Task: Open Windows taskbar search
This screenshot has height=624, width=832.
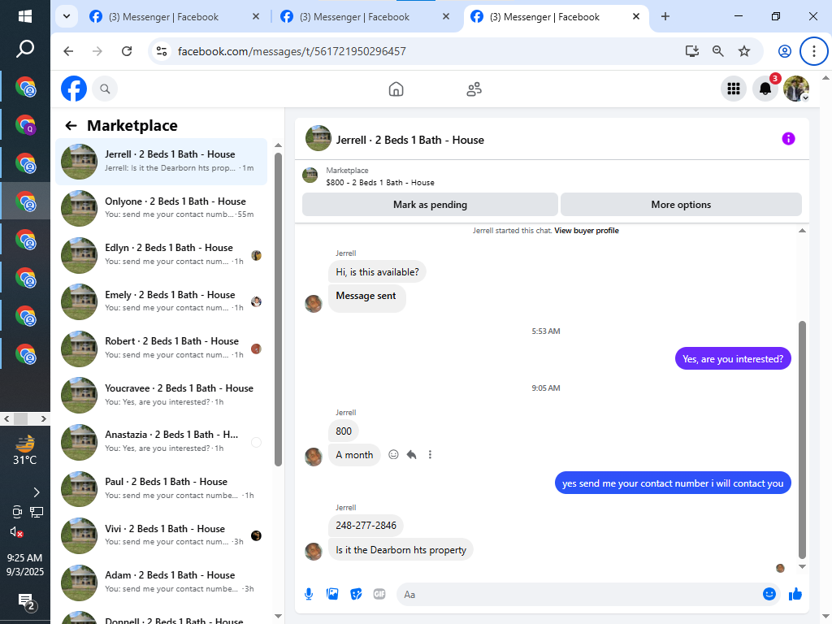Action: tap(25, 49)
